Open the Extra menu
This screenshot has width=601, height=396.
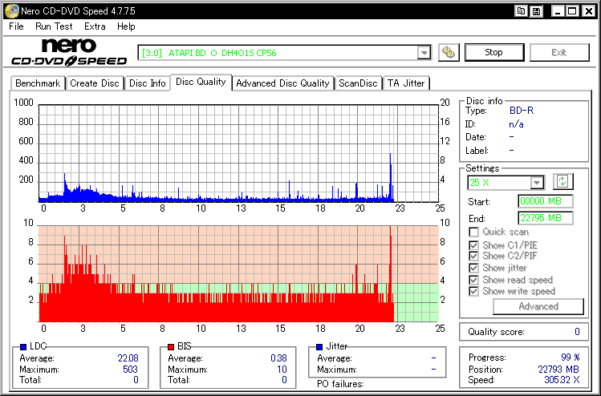pos(95,26)
